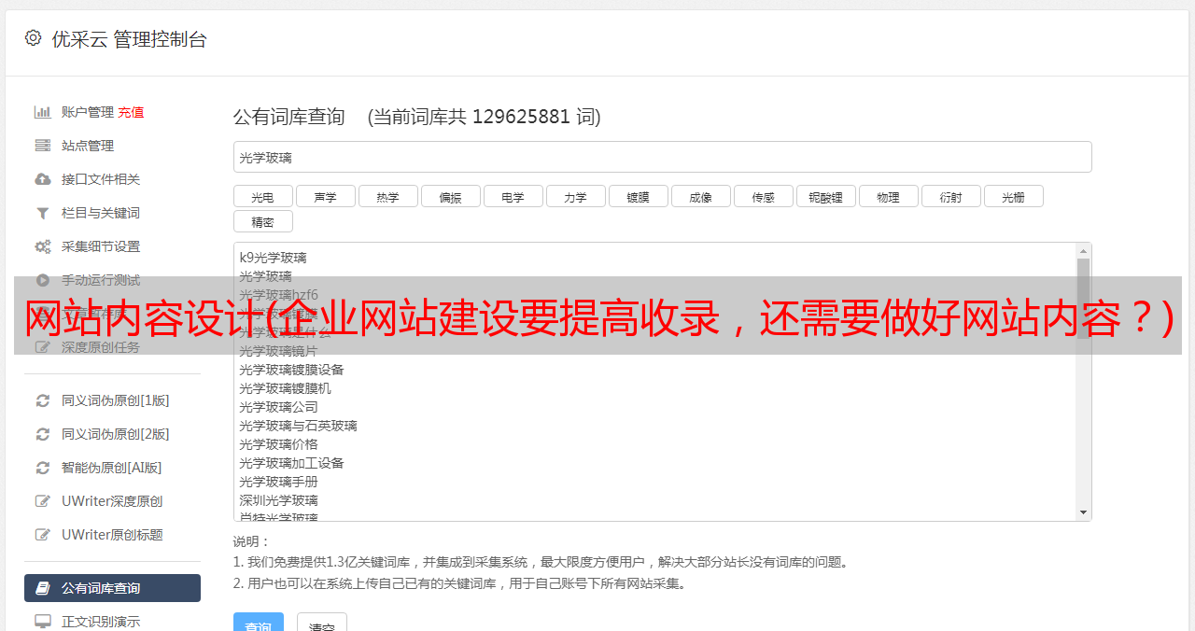Click the keyword input containing 光学玻璃
Screen dimensions: 1195x631
[662, 157]
